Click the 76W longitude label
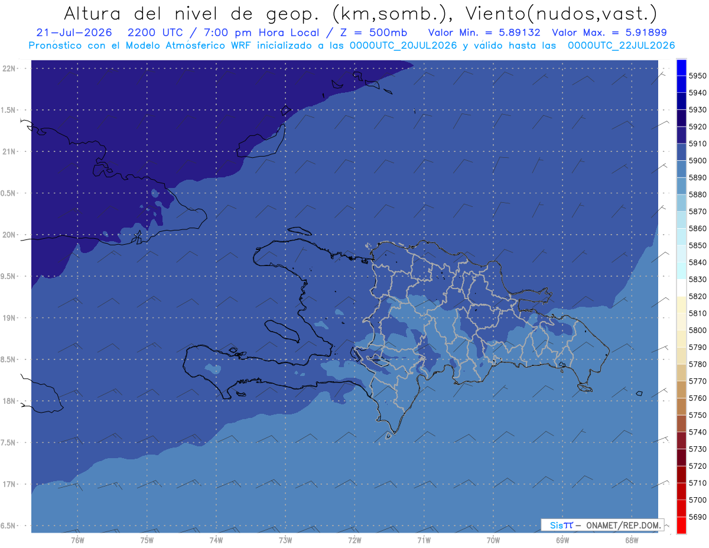709x548 pixels. tap(77, 540)
